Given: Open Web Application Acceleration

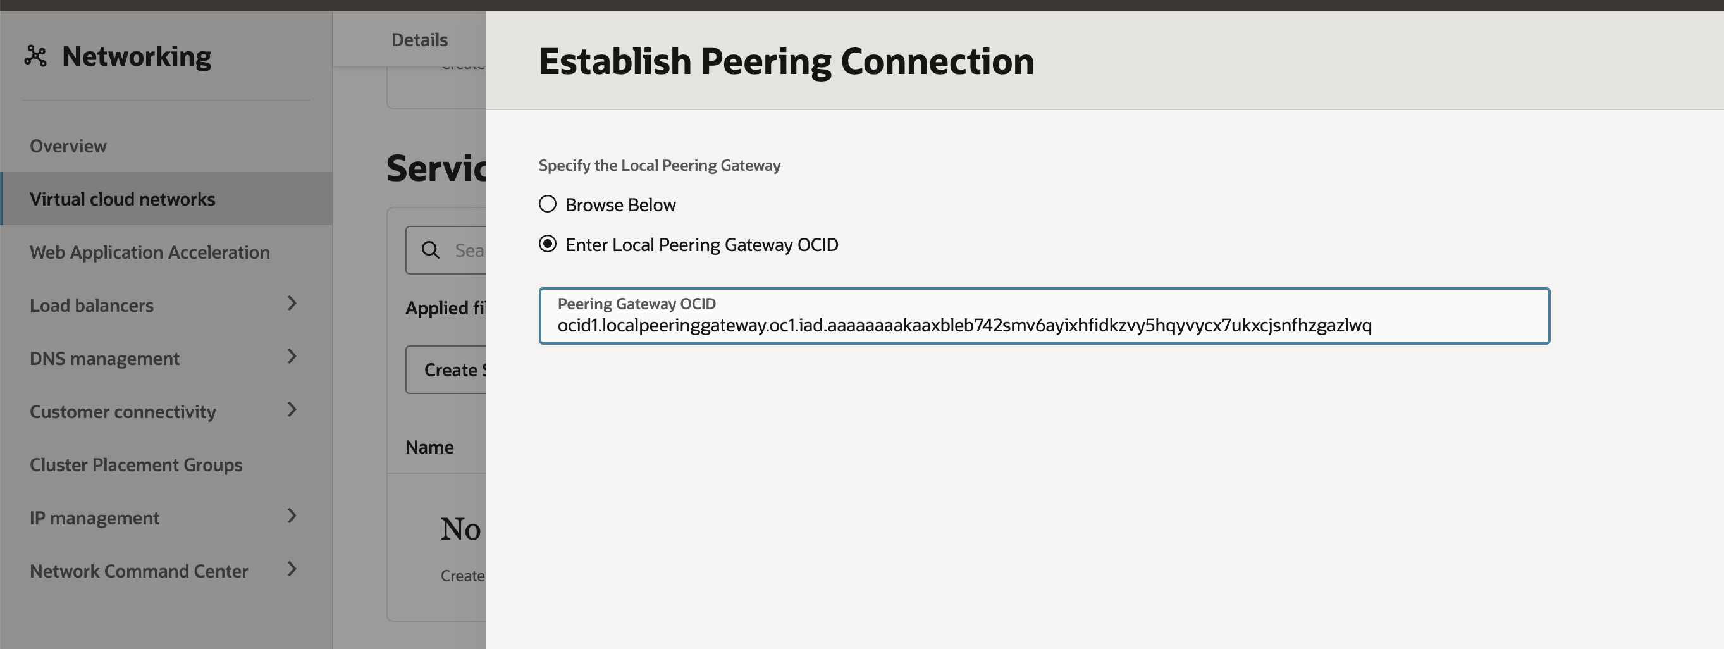Looking at the screenshot, I should coord(149,252).
